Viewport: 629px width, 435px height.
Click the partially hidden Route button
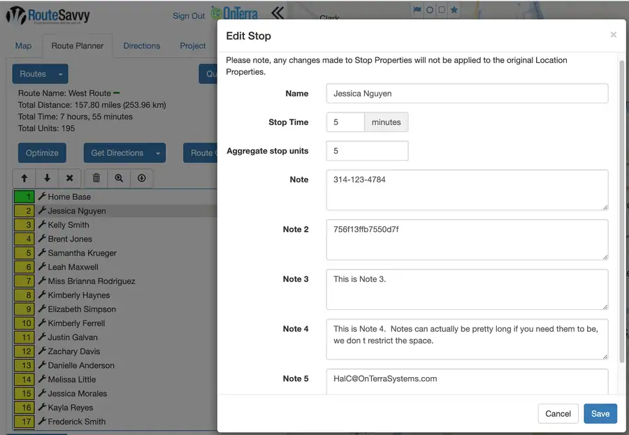pos(200,153)
